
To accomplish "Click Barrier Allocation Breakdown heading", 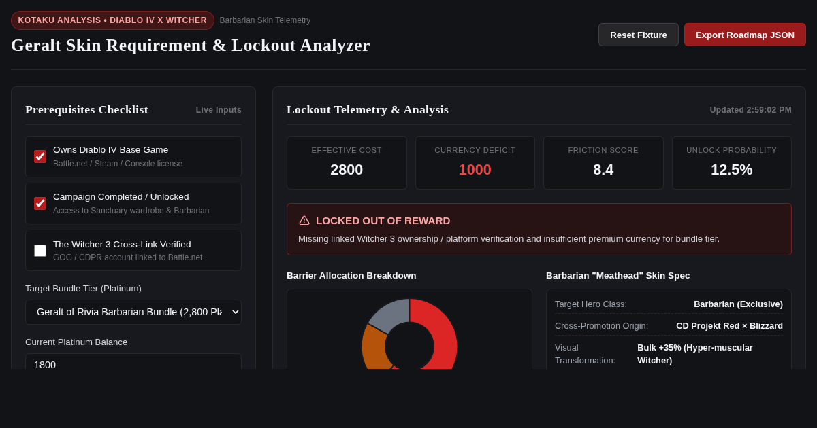I will (351, 275).
